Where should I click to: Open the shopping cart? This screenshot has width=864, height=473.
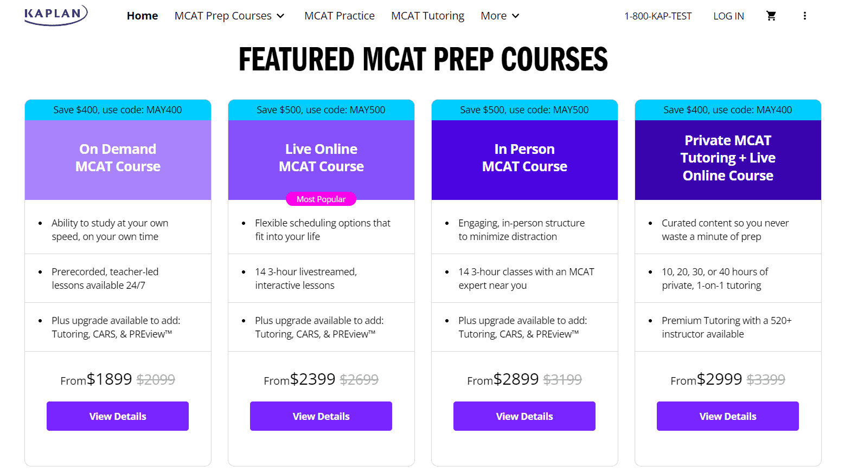(771, 16)
